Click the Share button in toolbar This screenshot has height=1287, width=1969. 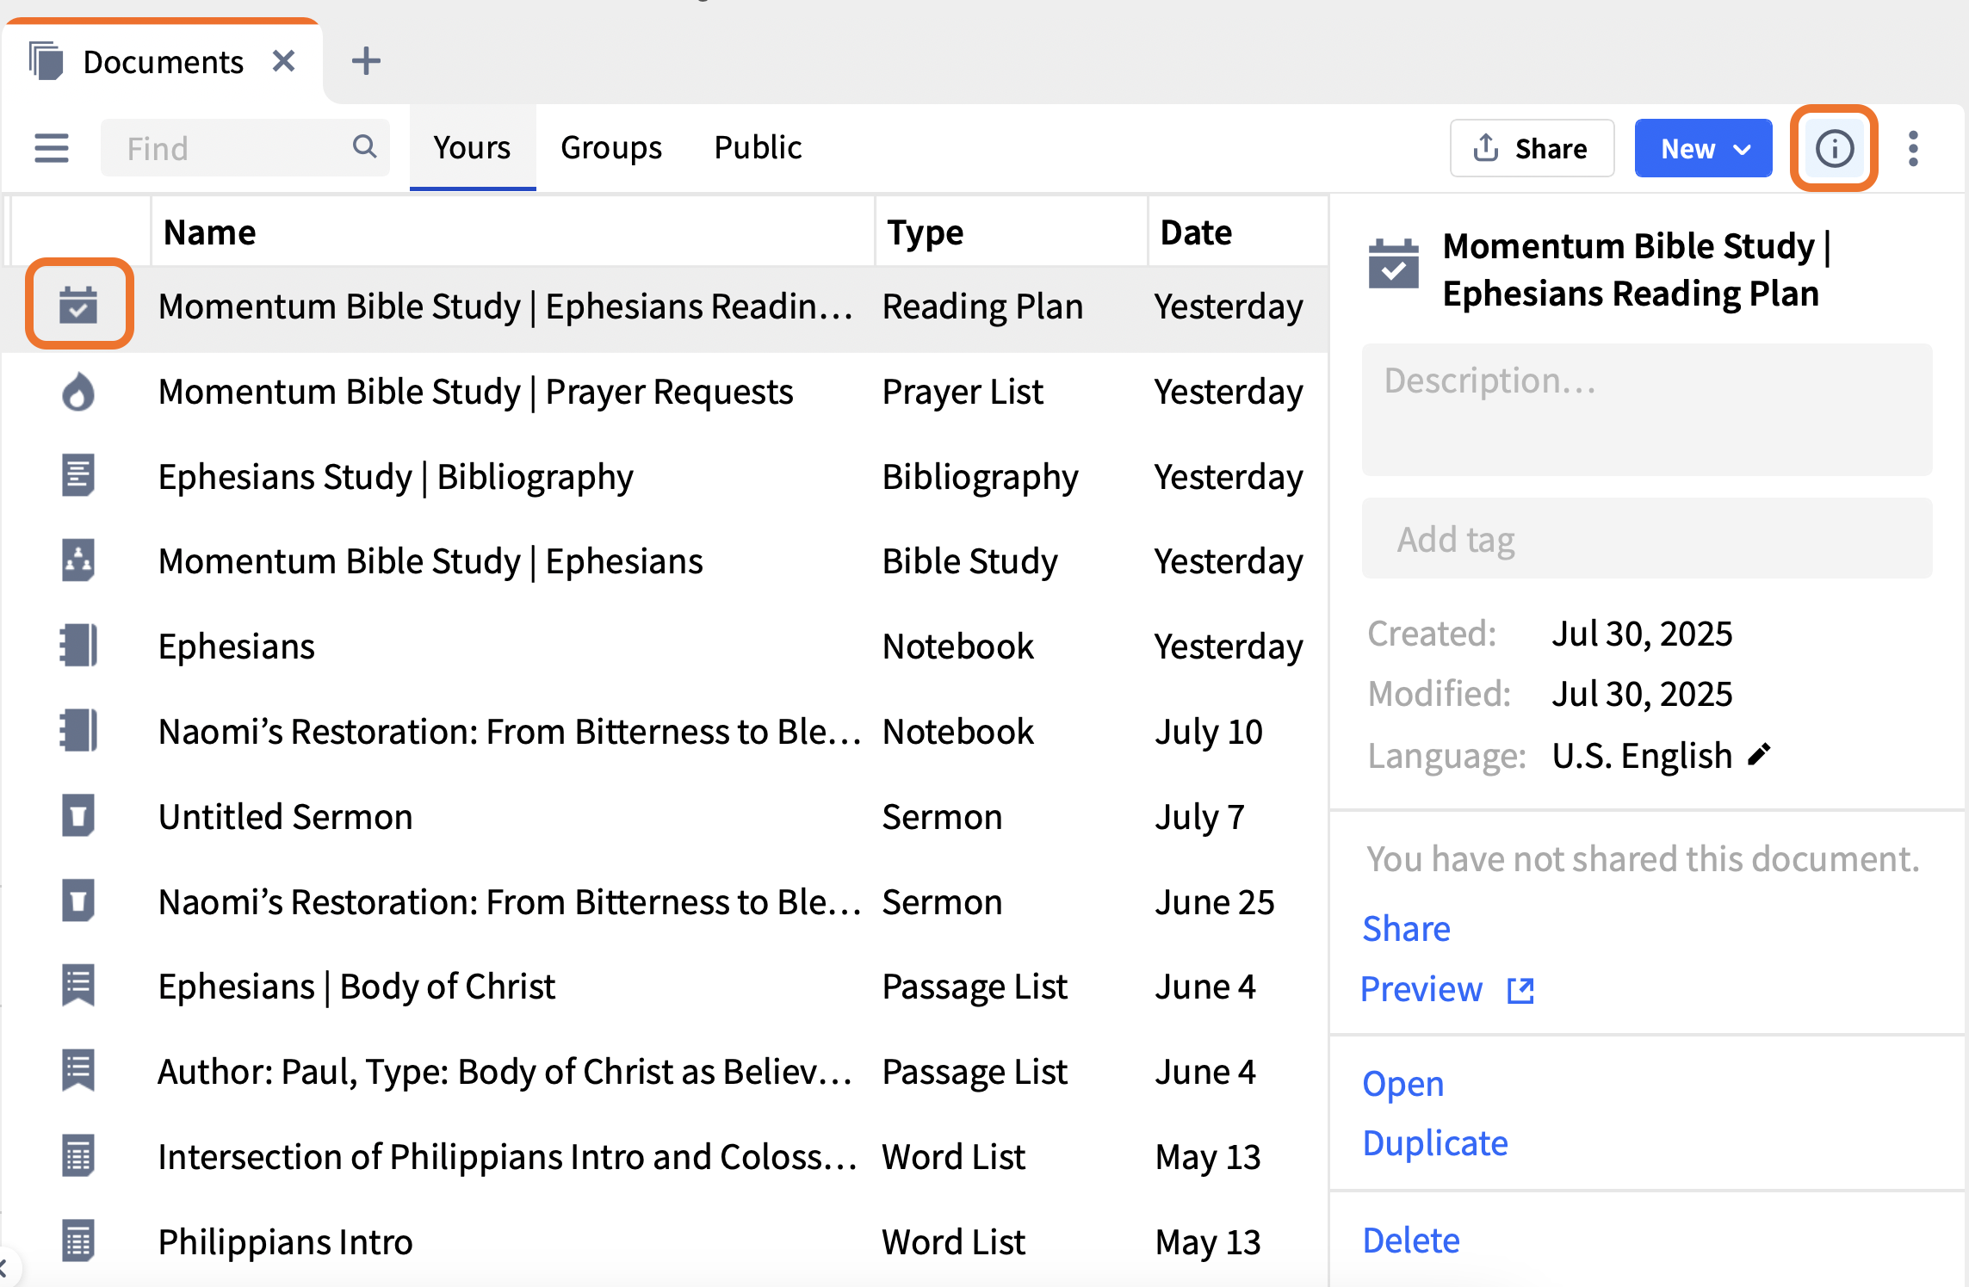pos(1532,148)
